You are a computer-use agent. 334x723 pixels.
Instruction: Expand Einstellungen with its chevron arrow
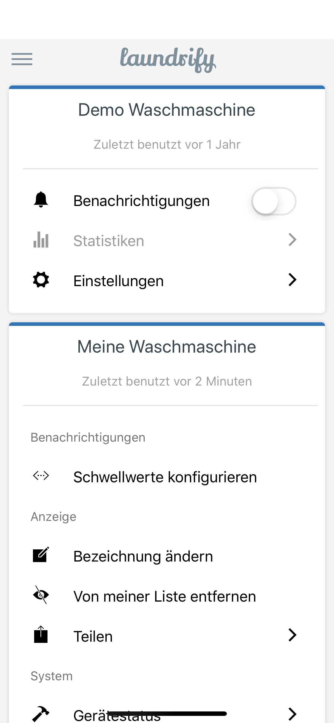pyautogui.click(x=292, y=280)
